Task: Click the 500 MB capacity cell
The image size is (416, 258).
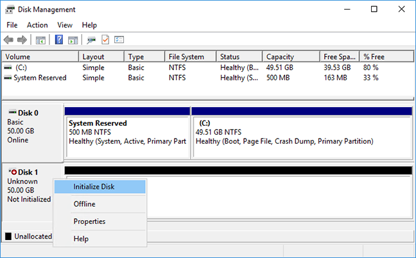Action: coord(278,78)
